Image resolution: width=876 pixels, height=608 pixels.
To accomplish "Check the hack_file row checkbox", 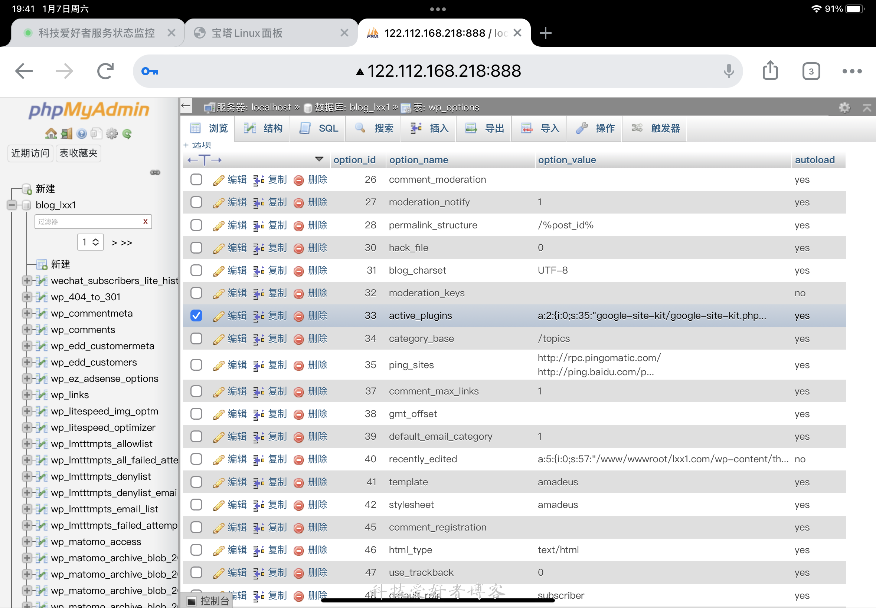I will pos(196,248).
